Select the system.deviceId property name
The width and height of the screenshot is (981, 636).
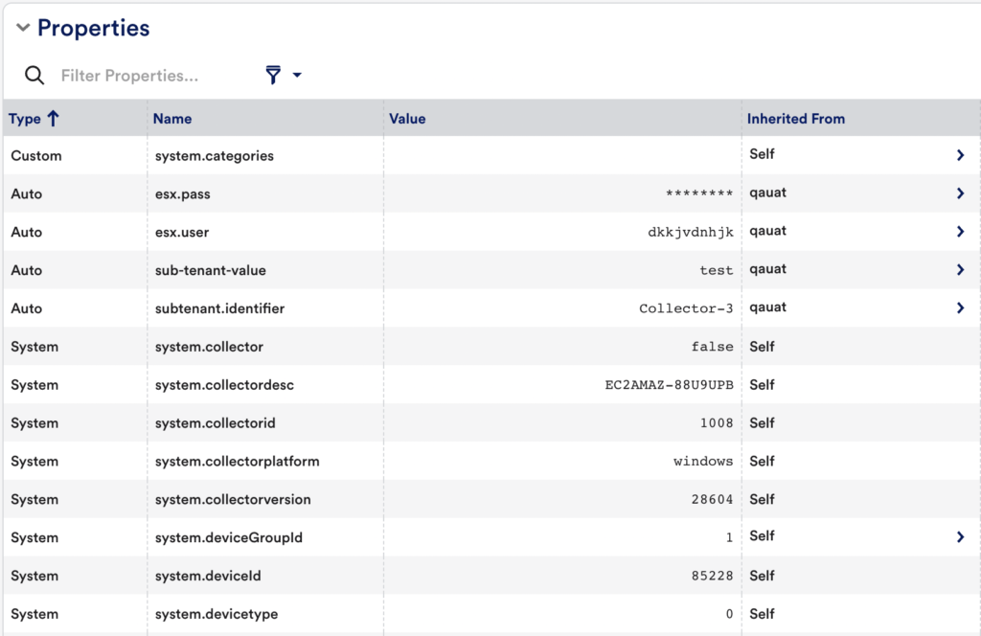tap(208, 576)
